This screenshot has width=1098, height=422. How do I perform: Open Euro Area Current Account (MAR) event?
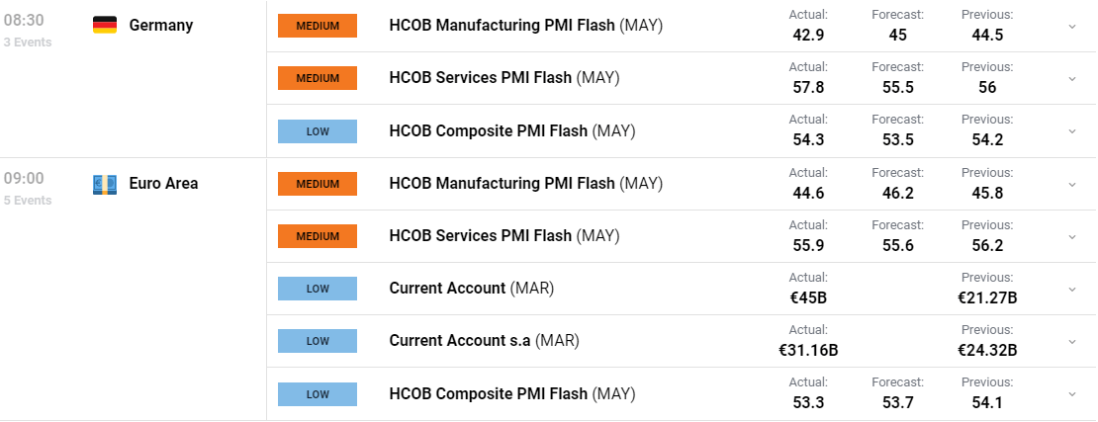point(471,289)
